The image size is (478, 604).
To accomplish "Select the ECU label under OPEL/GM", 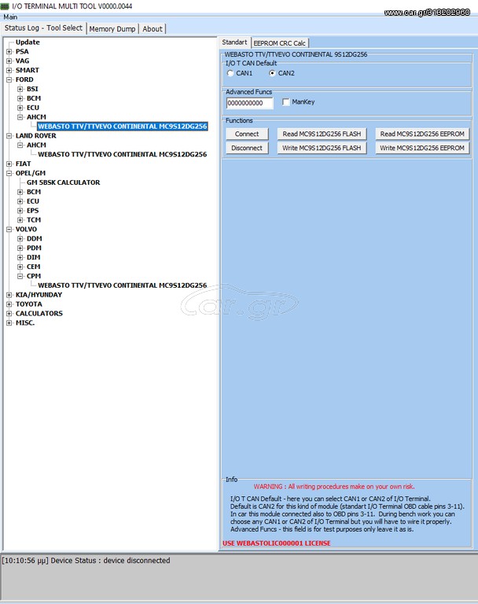I will [33, 201].
